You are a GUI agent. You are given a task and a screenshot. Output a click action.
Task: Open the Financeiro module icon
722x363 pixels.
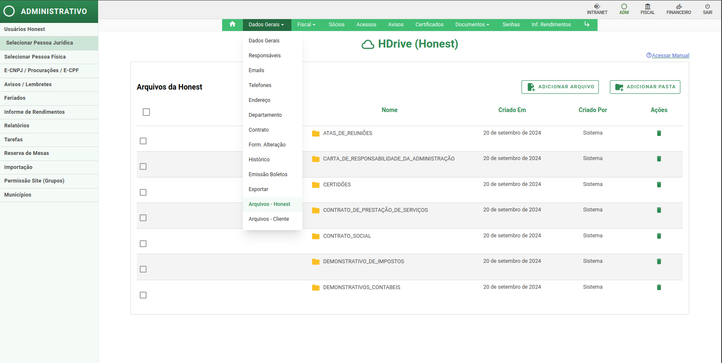pyautogui.click(x=679, y=6)
